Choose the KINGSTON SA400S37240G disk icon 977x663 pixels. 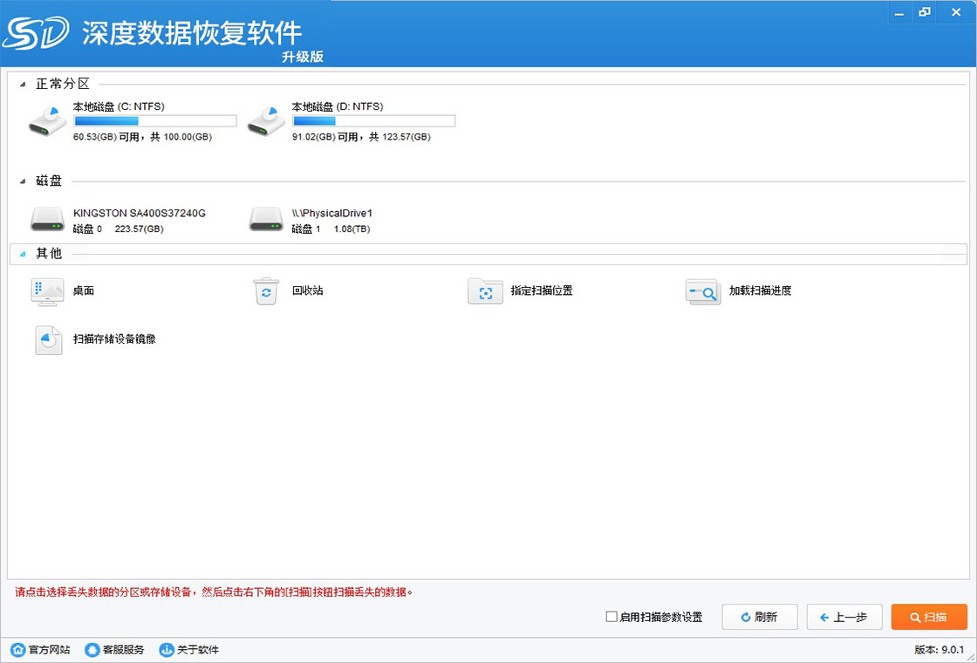tap(47, 219)
